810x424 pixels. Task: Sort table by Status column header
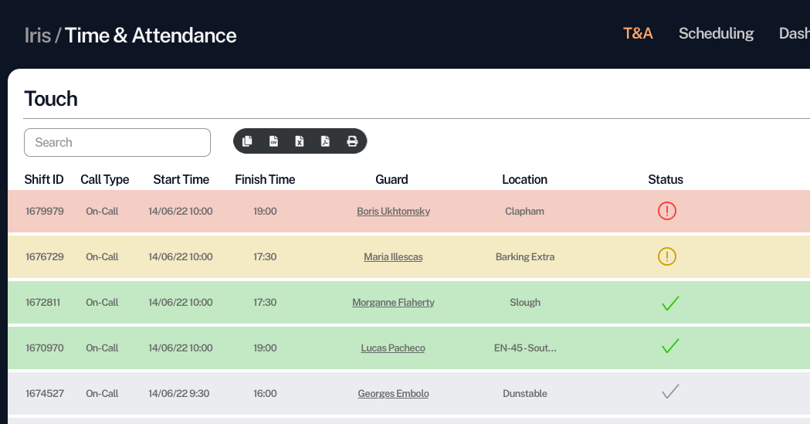[x=666, y=179]
